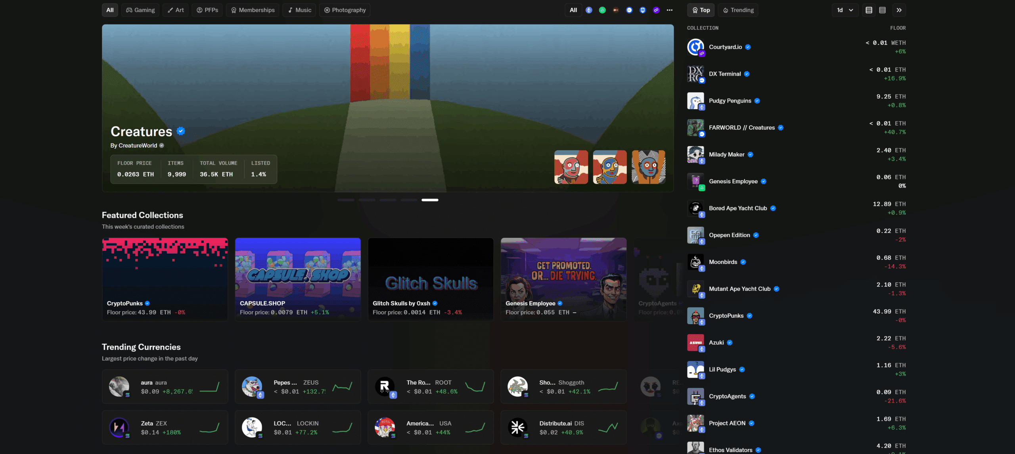The width and height of the screenshot is (1015, 454).
Task: Go to the third carousel slide indicator
Action: 388,200
